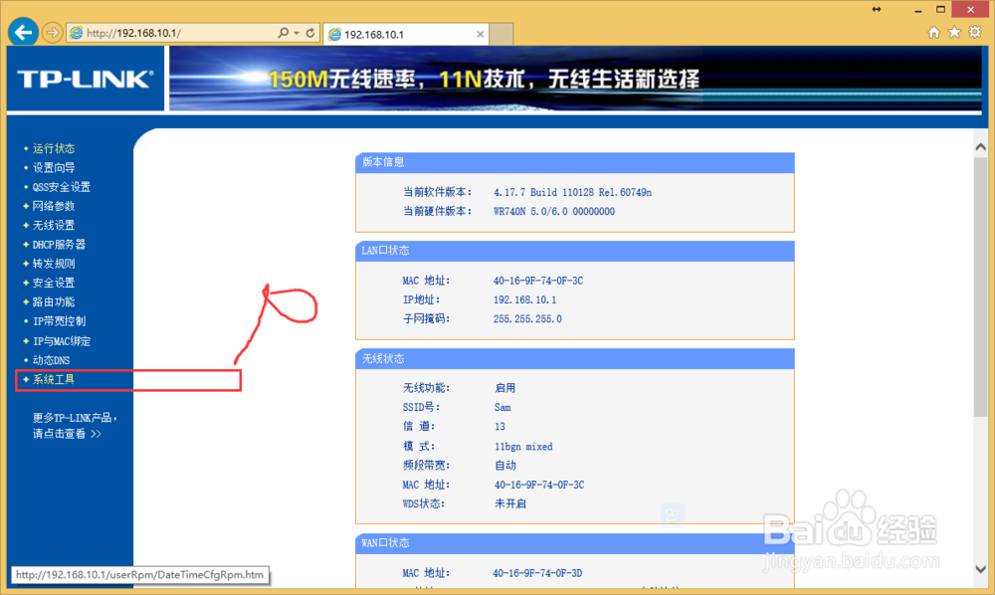Viewport: 995px width, 595px height.
Task: Open favorites with the star icon
Action: [954, 33]
